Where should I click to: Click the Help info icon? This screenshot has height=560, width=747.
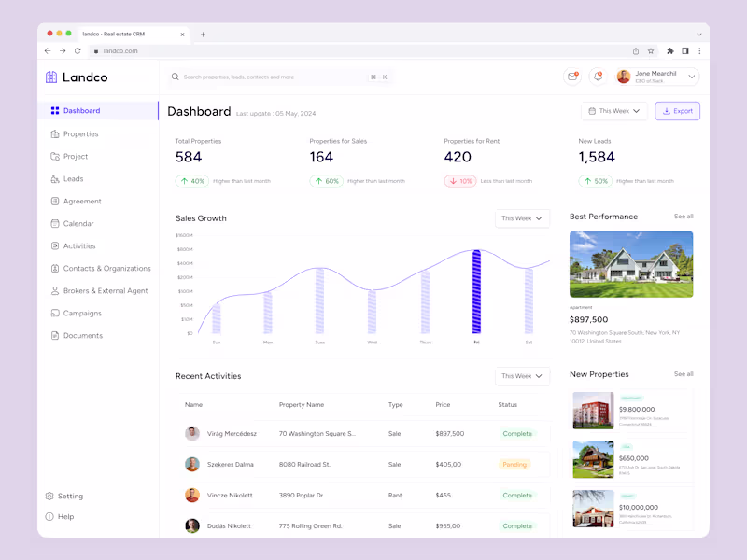[x=49, y=517]
